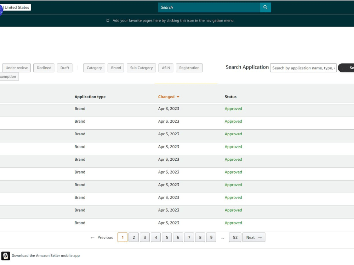354x265 pixels.
Task: Jump to last page 52
Action: click(x=235, y=237)
